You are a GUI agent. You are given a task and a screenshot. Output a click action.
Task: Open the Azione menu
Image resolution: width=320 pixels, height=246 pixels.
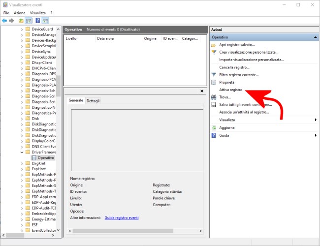coord(20,13)
